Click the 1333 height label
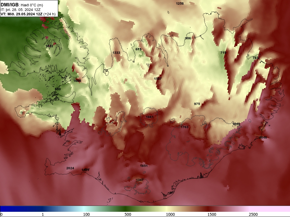The height and width of the screenshot is (217, 290). tap(116, 53)
